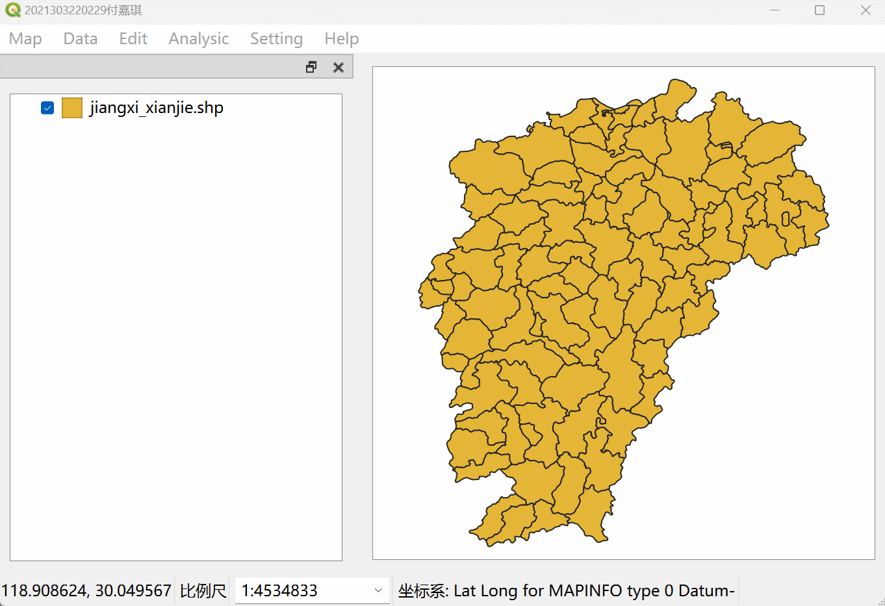The image size is (885, 606).
Task: Click the coordinates readout 118.908624, 30.049567
Action: pyautogui.click(x=86, y=590)
